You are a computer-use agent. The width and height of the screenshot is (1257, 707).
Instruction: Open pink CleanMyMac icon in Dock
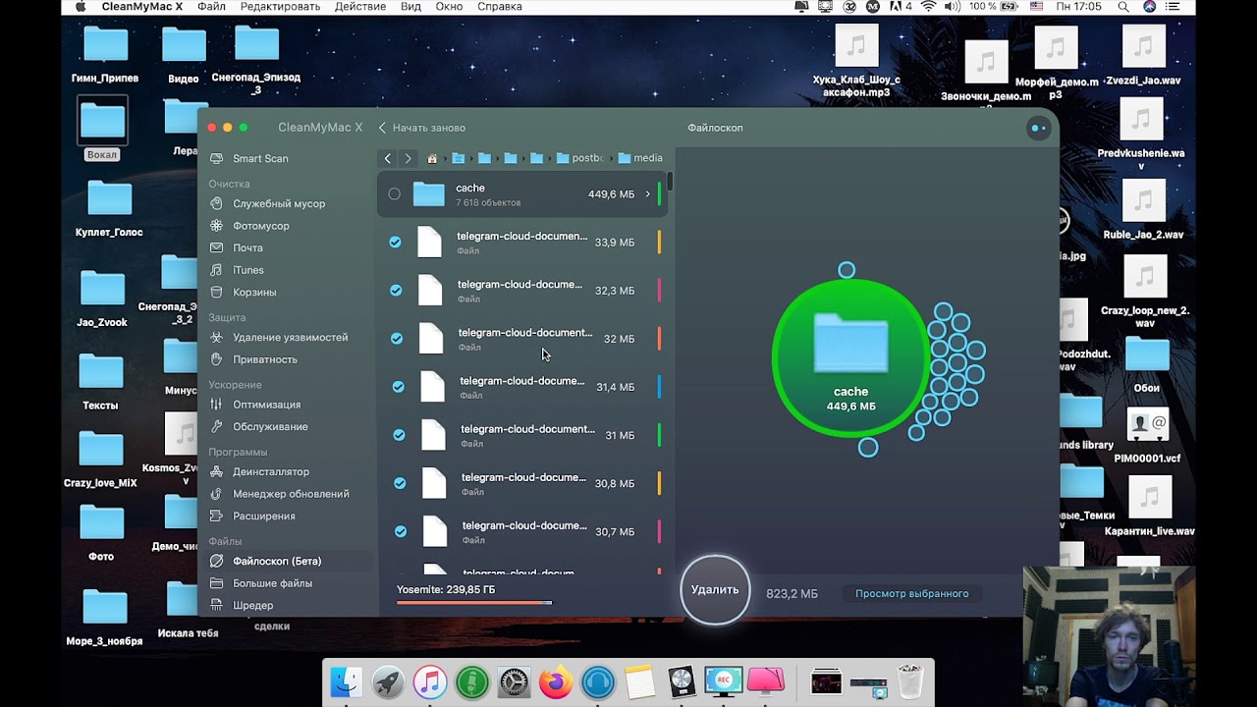point(766,681)
